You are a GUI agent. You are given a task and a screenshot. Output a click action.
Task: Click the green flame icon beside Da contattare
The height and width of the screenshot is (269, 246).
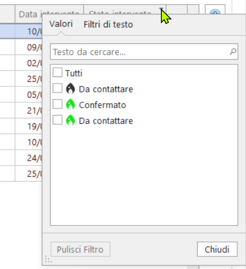coord(70,120)
